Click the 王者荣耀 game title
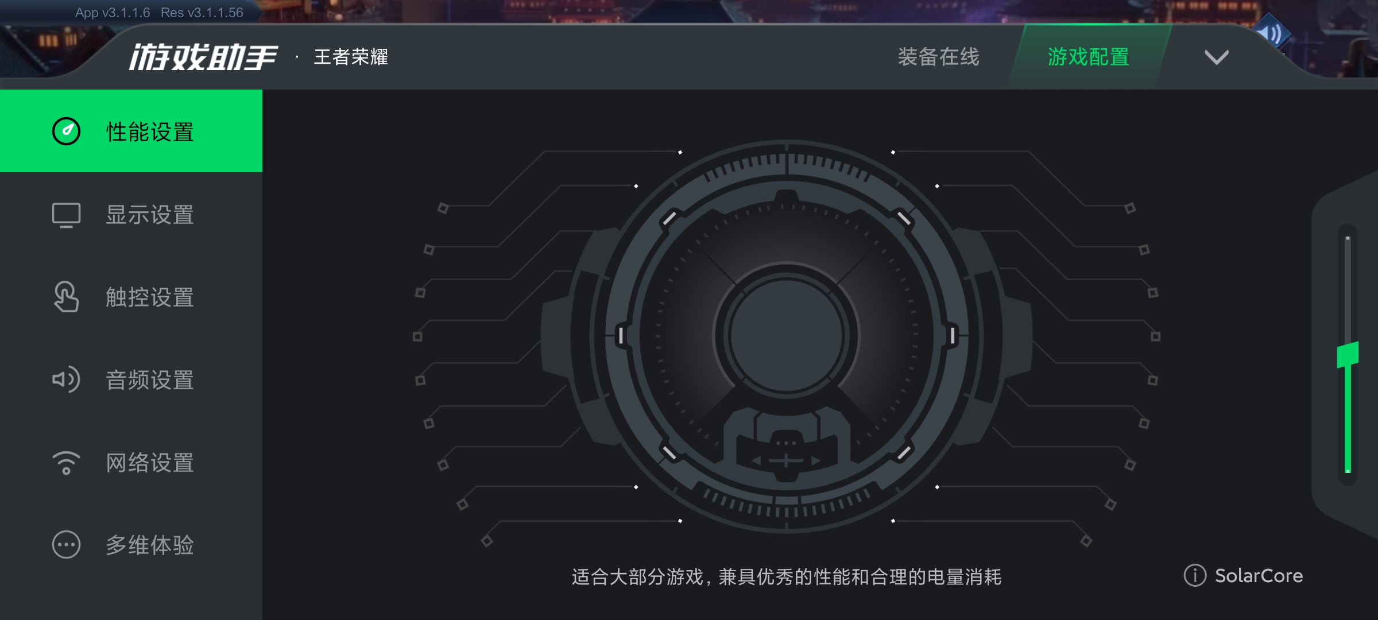 351,57
